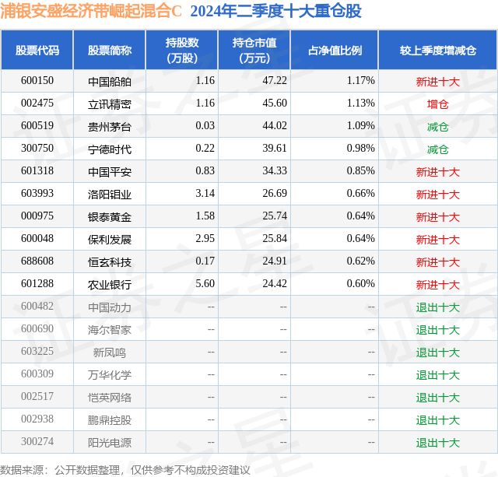Click stock name 阳光电源

coord(110,443)
